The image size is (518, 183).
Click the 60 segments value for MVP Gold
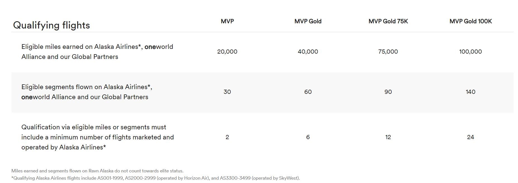(x=308, y=92)
